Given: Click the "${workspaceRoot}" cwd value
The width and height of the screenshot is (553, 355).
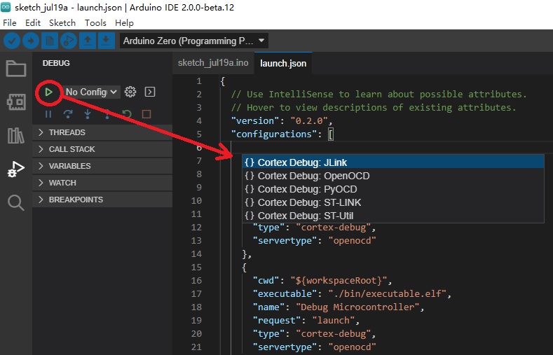Looking at the screenshot, I should pos(339,280).
